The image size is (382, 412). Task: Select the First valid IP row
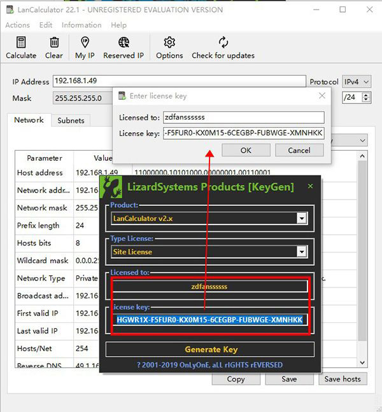coord(185,313)
